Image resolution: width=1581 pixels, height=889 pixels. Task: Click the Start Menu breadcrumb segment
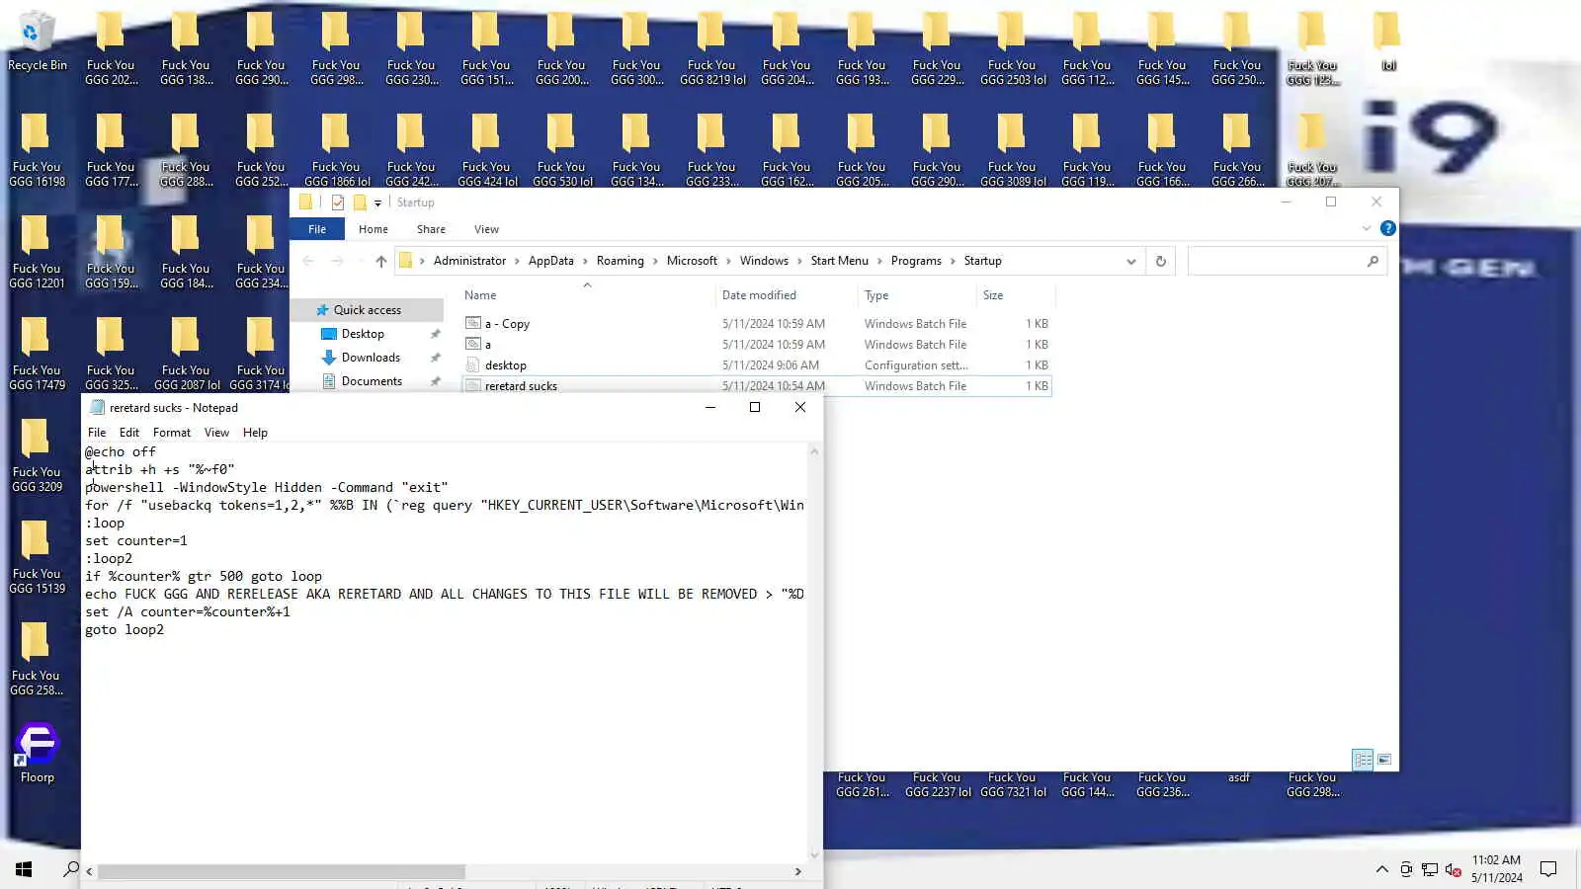pyautogui.click(x=839, y=261)
